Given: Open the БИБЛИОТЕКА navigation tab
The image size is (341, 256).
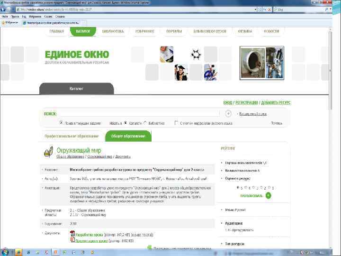Looking at the screenshot, I should [x=113, y=31].
